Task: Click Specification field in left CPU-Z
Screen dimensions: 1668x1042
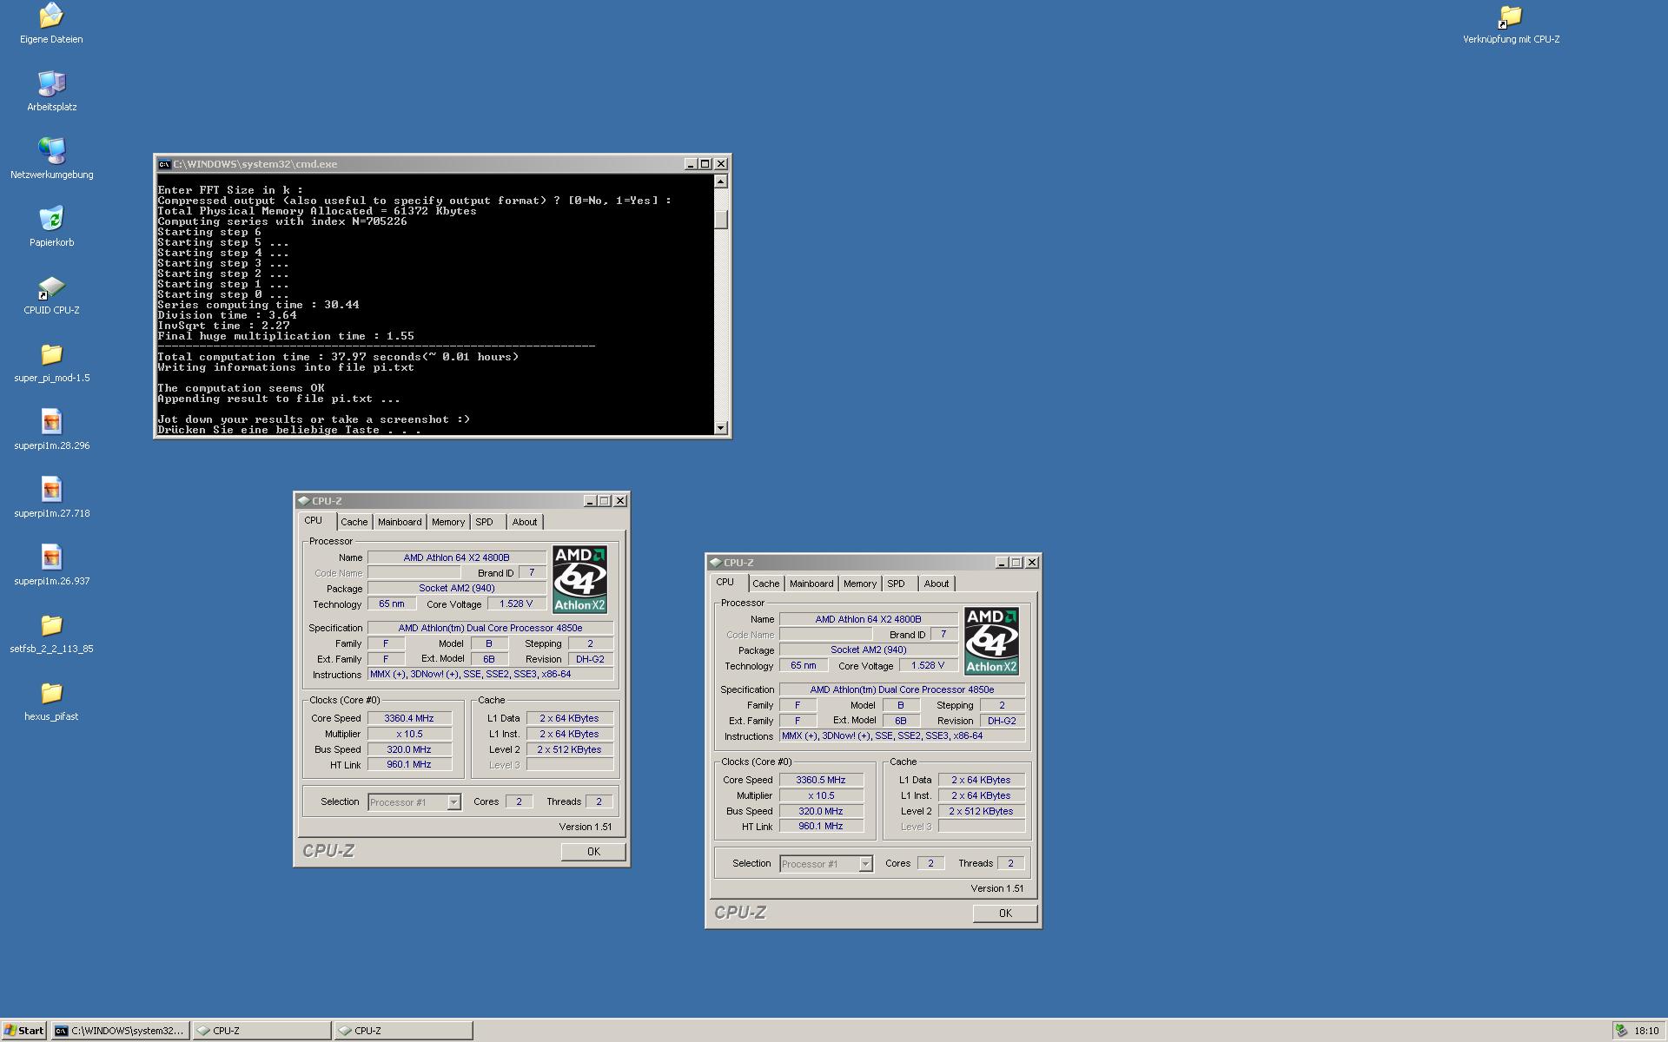Action: (x=490, y=628)
